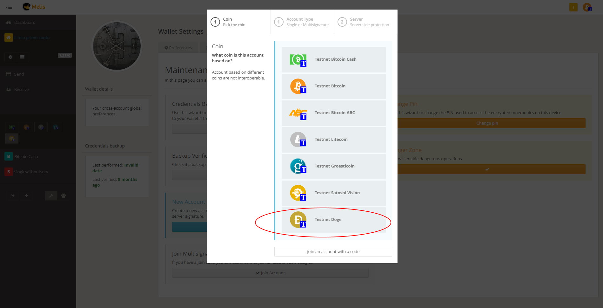Click the wrench settings icon in sidebar footer
This screenshot has height=308, width=603.
pyautogui.click(x=51, y=195)
